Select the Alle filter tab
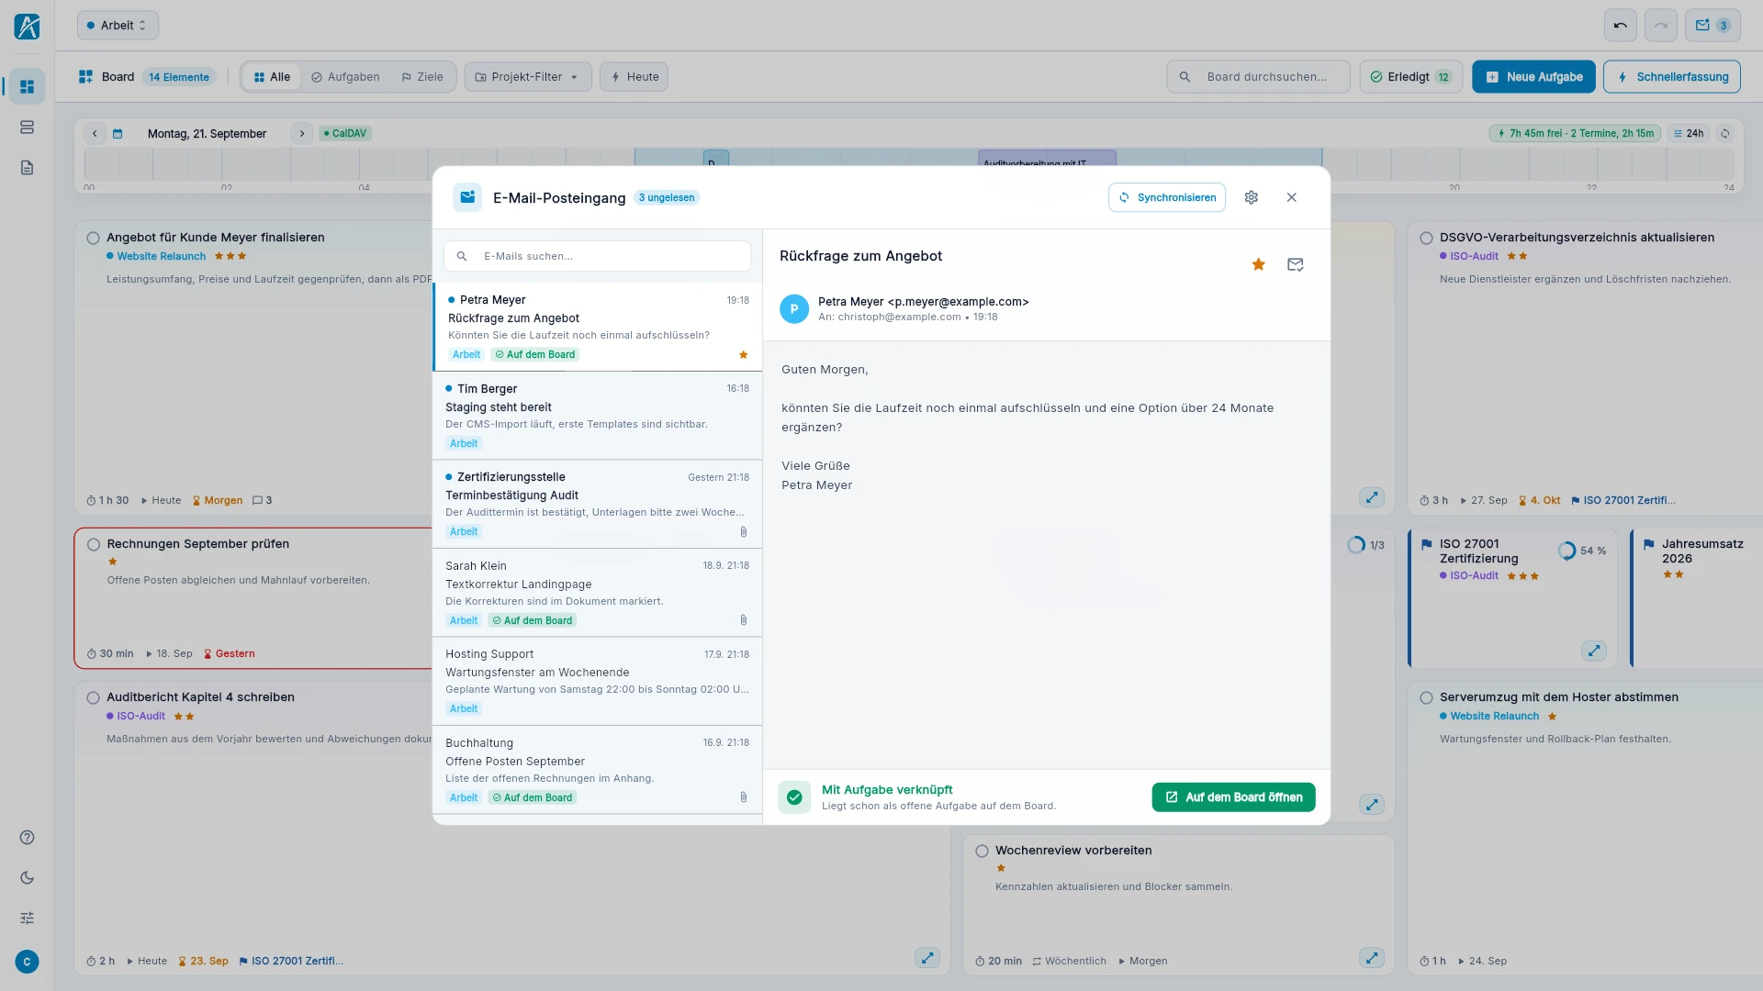Image resolution: width=1763 pixels, height=991 pixels. tap(272, 77)
